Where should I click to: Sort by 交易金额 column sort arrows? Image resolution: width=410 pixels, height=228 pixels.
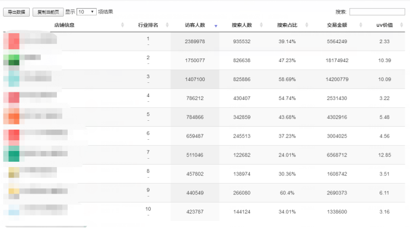pyautogui.click(x=361, y=25)
